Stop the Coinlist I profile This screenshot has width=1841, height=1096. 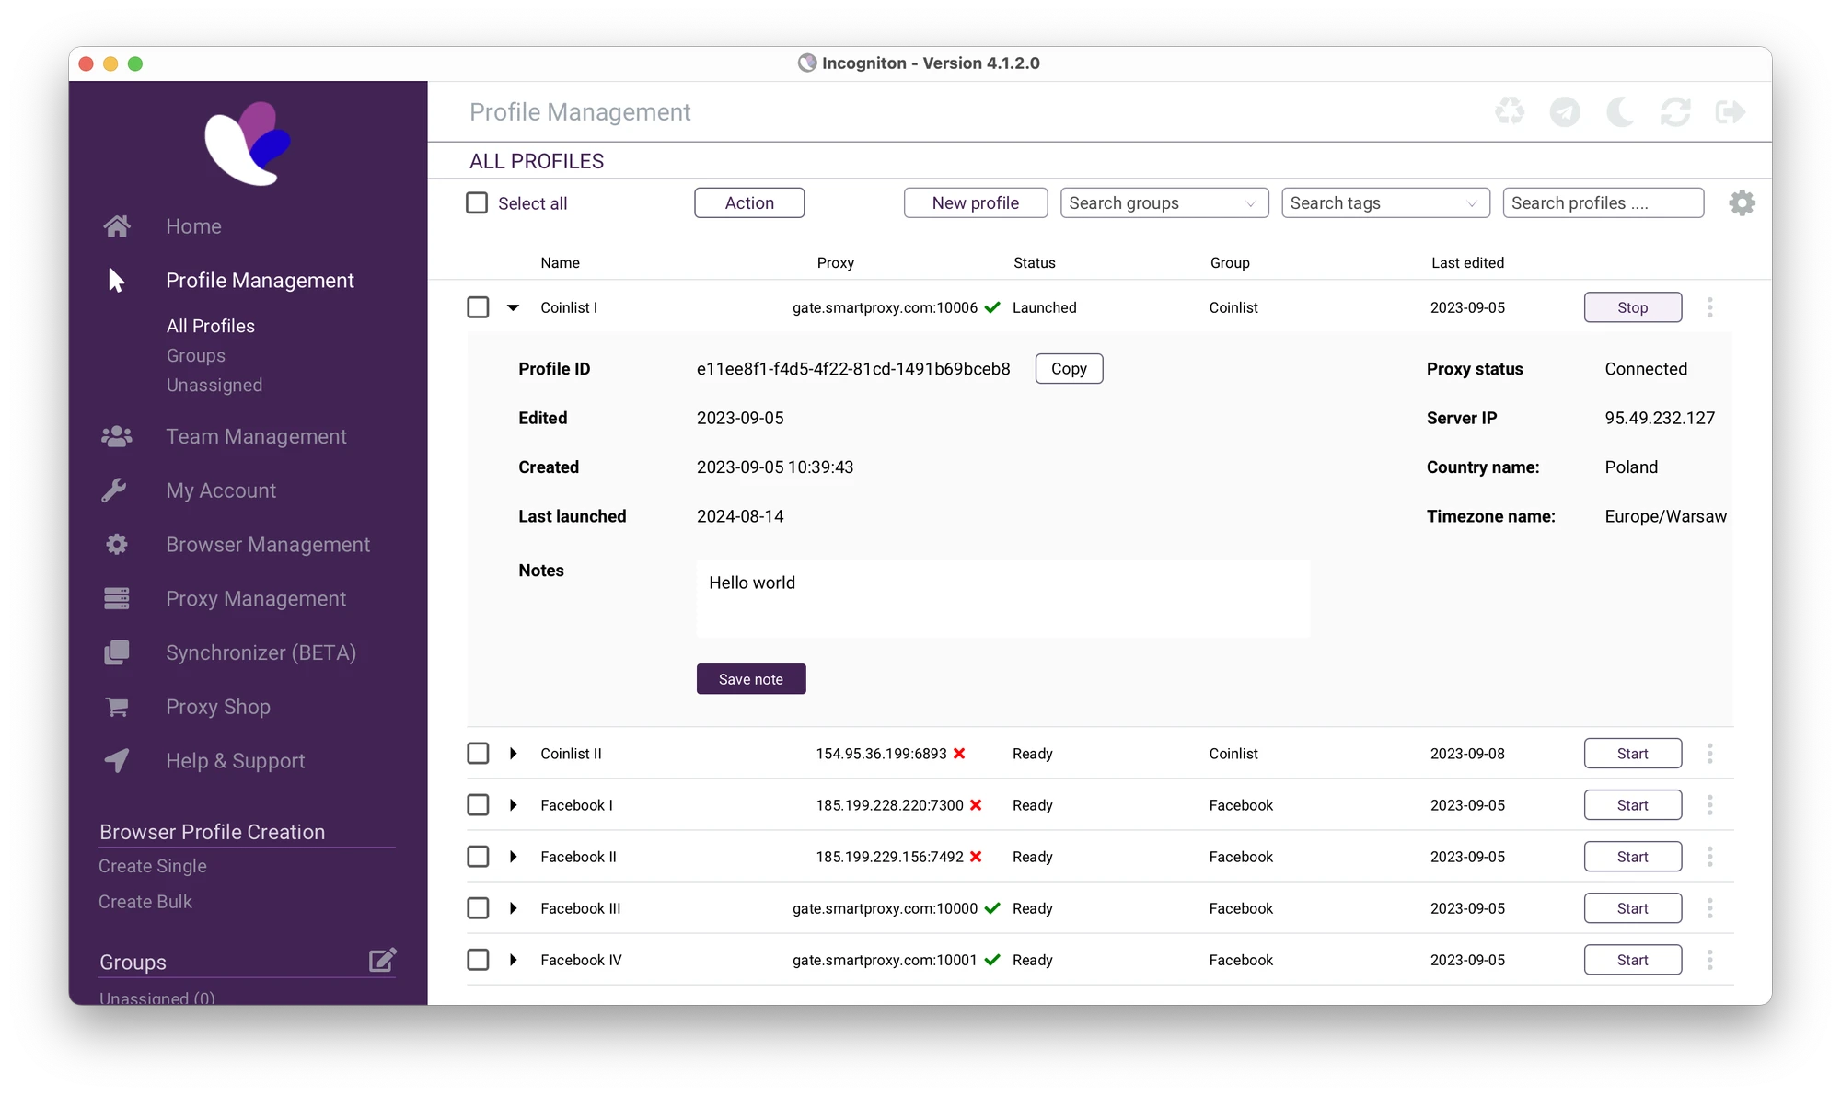coord(1633,307)
